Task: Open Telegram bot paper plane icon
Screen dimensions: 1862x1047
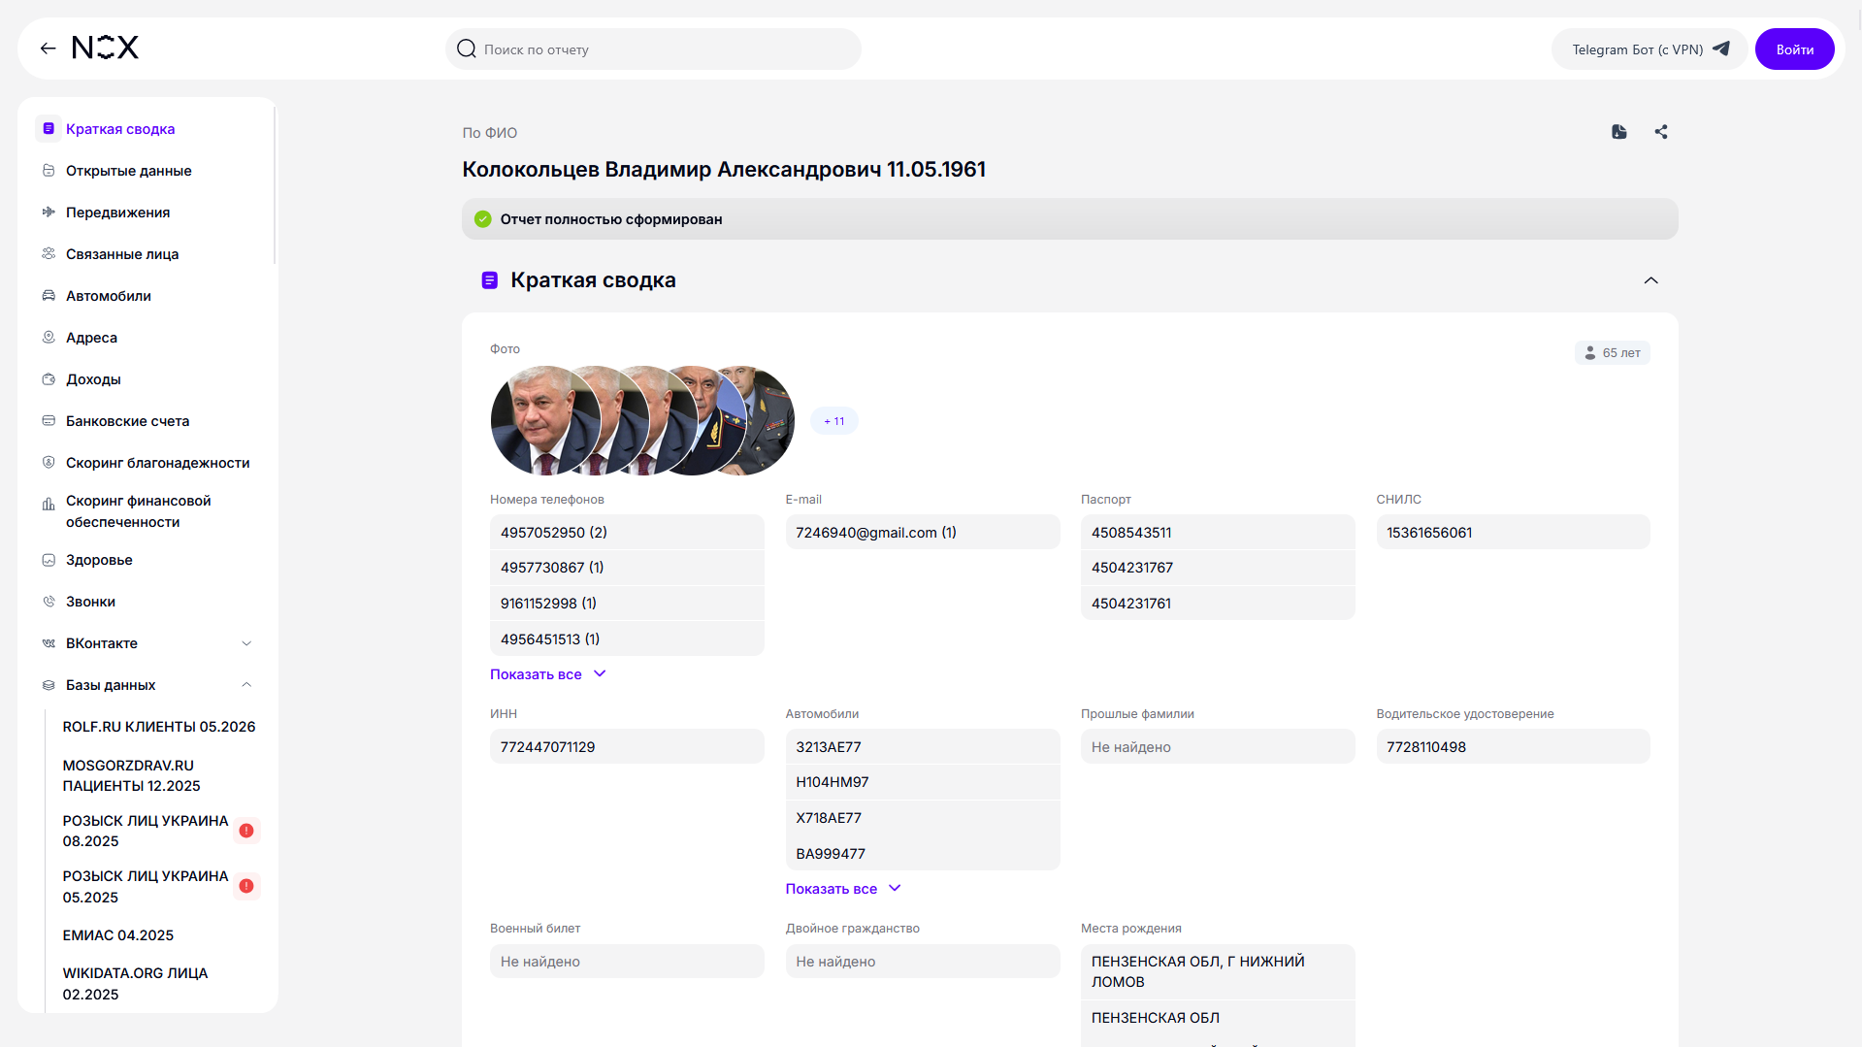Action: [1721, 49]
